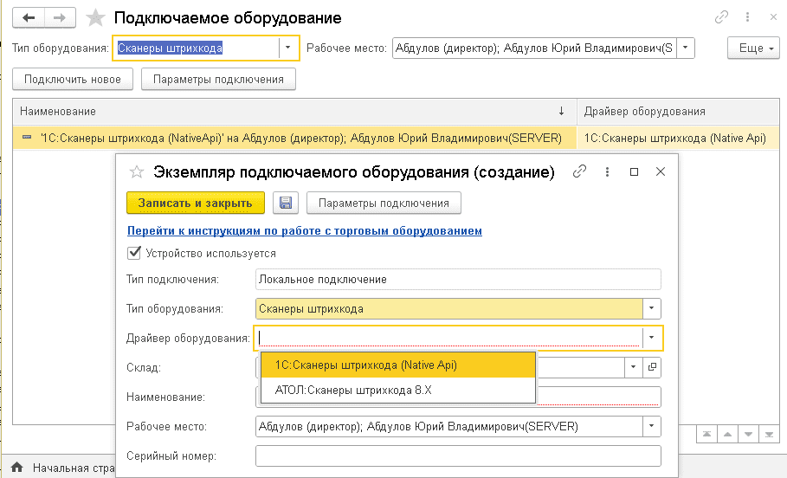Click into the Серийный номер field
The image size is (787, 478).
tap(457, 456)
